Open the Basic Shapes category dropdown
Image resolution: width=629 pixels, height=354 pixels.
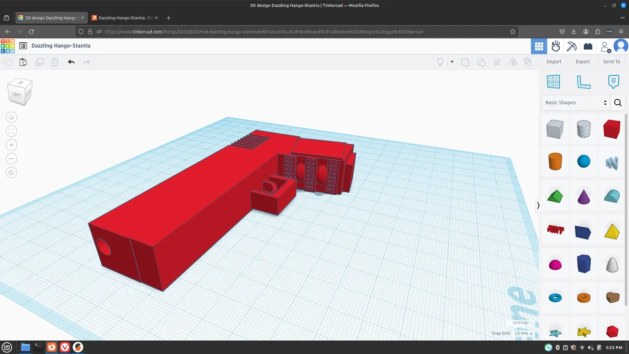click(x=576, y=103)
